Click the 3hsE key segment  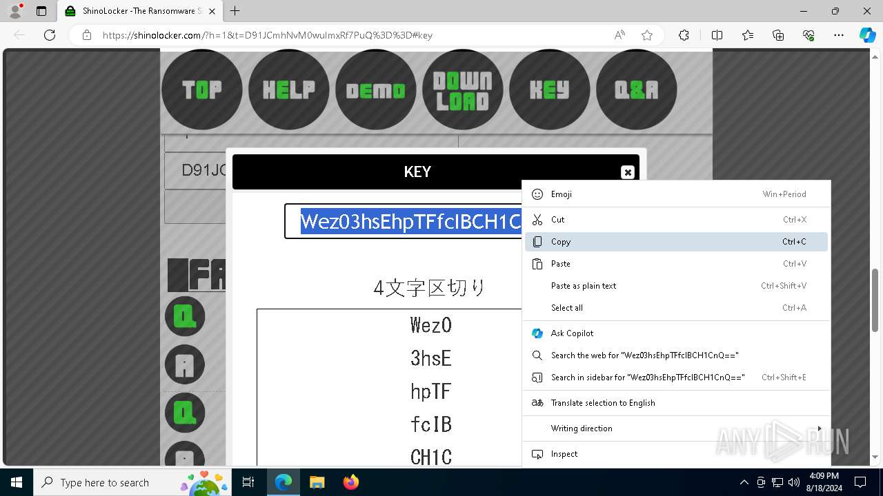tap(431, 358)
